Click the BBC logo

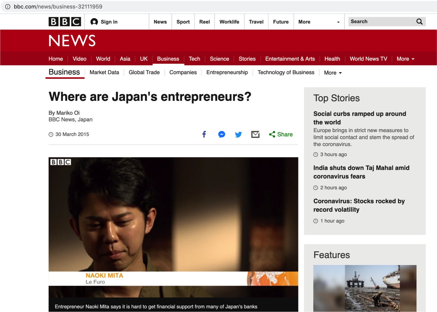(65, 22)
